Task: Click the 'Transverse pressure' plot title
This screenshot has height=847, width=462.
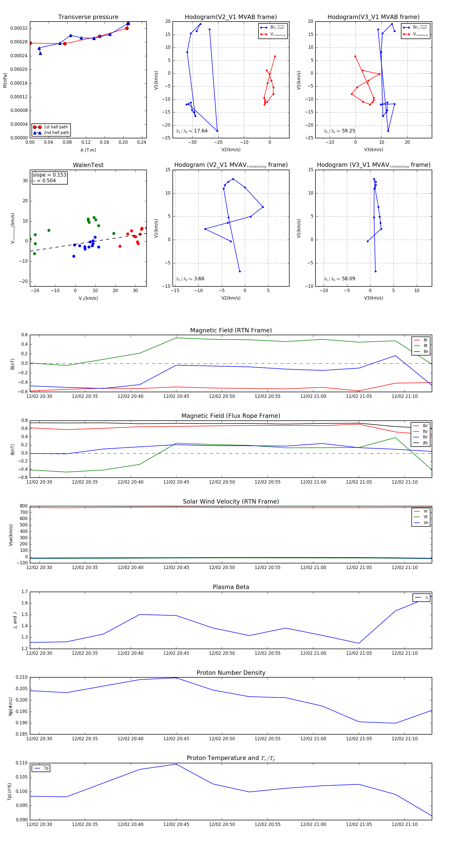Action: pos(88,17)
